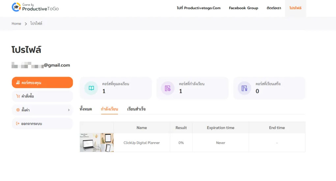Click the icon in orange คอร์สของคุณ button
The image size is (336, 181).
[18, 83]
